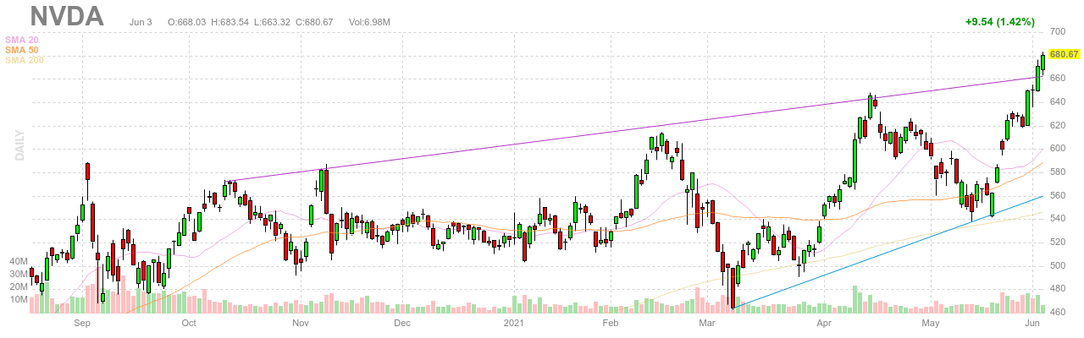Click the volume value Vol:6.98M

pos(369,20)
